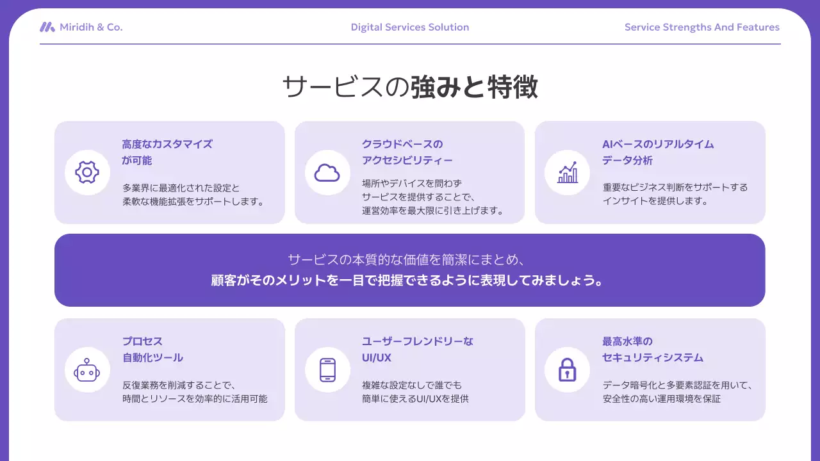The height and width of the screenshot is (461, 820).
Task: Click the ユーザーフレンドリーなUI/UX heading
Action: pyautogui.click(x=416, y=349)
